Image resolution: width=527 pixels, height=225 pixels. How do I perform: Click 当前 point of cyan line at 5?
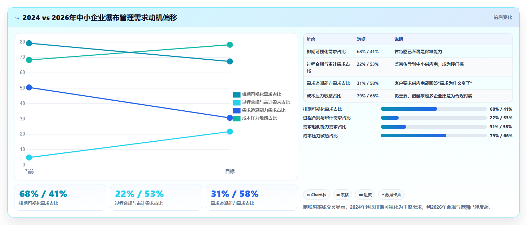(29, 157)
